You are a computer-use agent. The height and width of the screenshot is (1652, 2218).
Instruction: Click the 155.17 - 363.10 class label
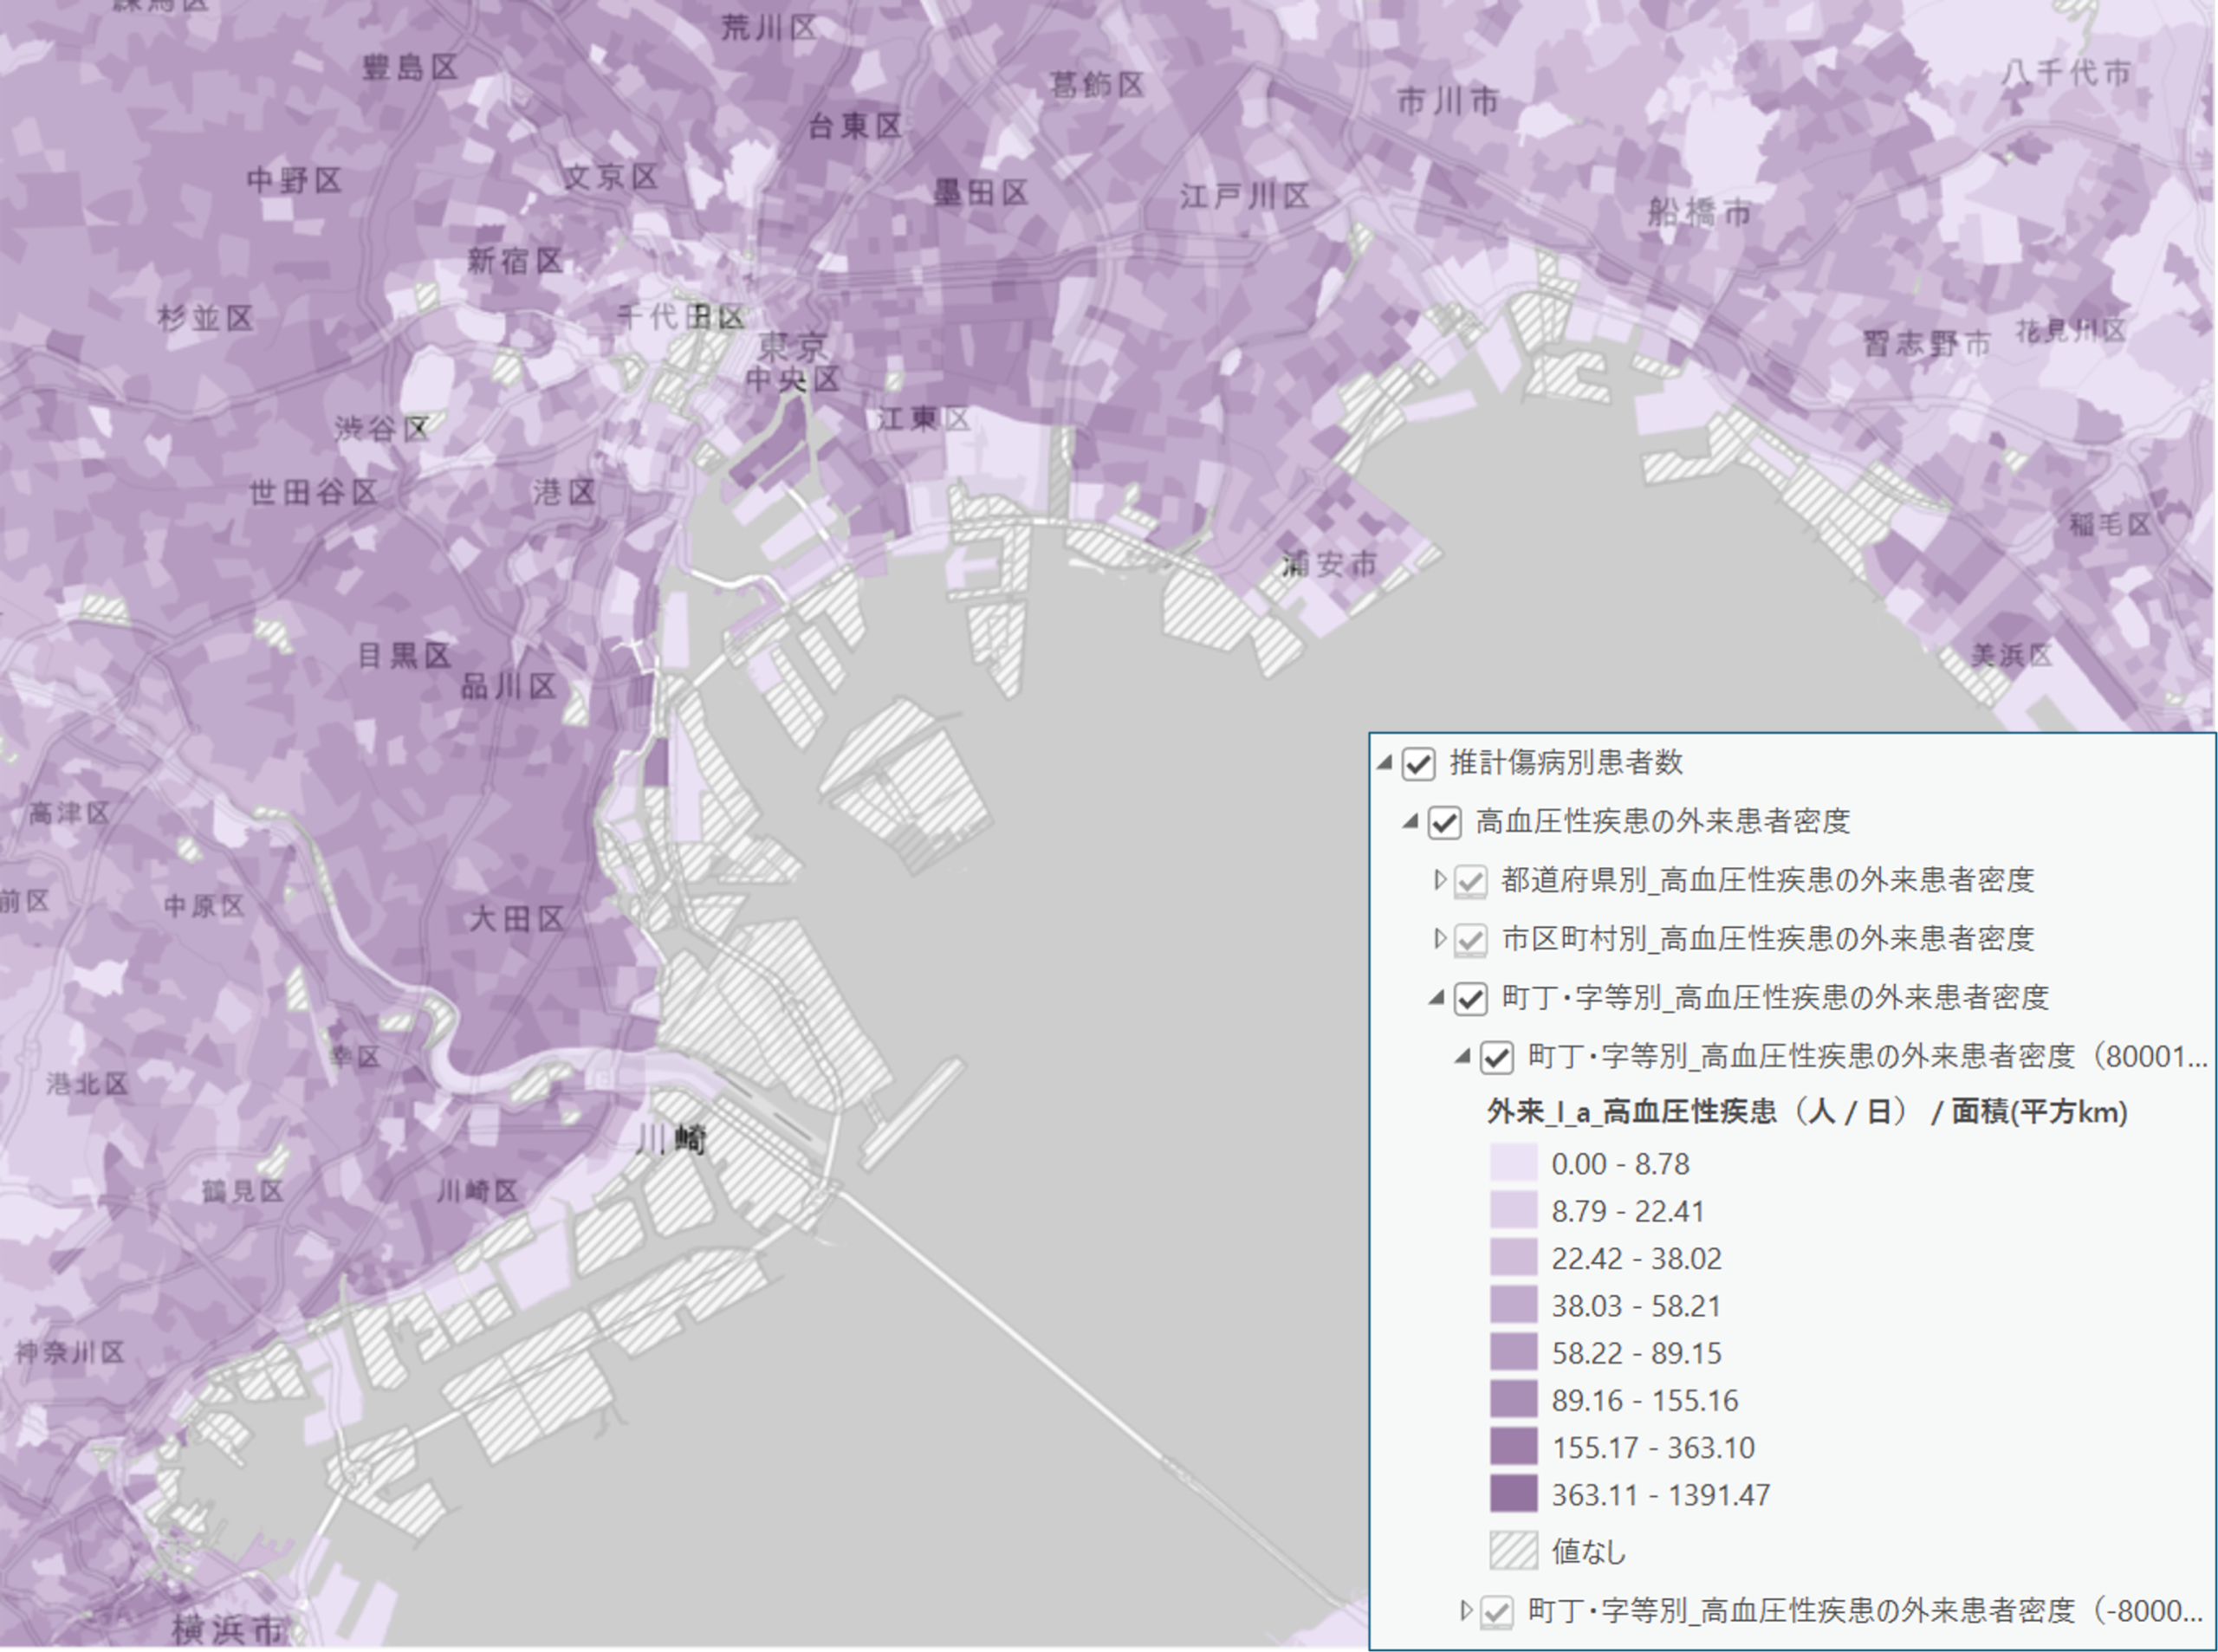pyautogui.click(x=1653, y=1447)
